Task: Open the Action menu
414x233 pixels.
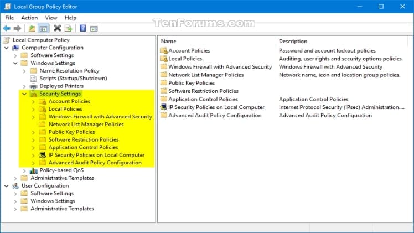Action: pos(29,18)
